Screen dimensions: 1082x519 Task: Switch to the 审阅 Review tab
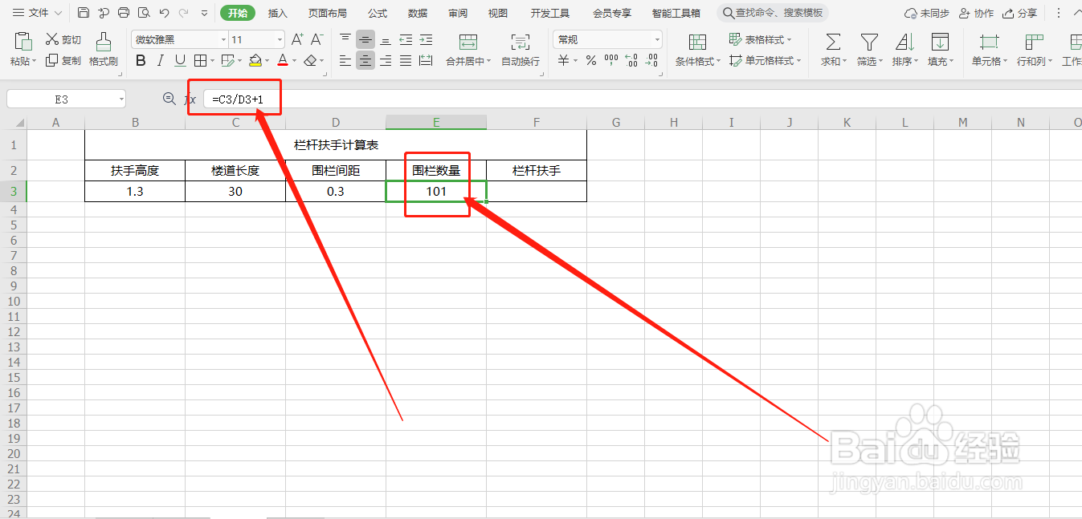tap(458, 13)
